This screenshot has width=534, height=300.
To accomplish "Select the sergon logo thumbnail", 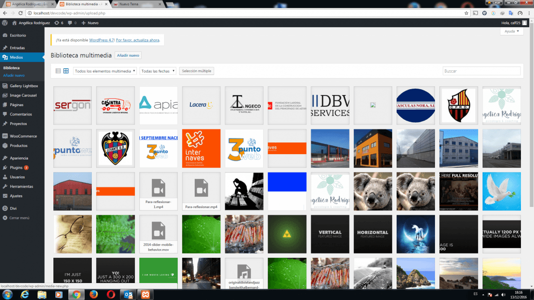I will (x=72, y=106).
